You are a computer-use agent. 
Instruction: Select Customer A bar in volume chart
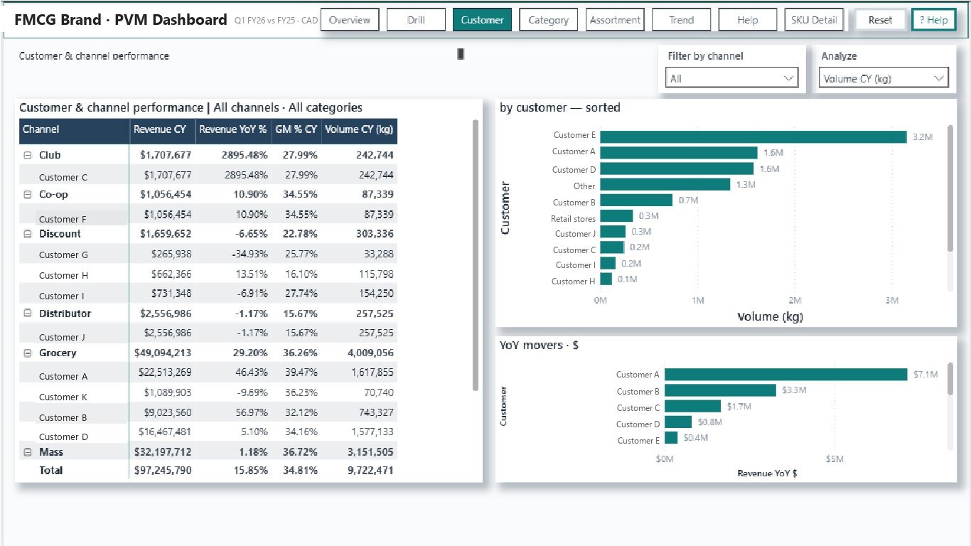point(679,153)
